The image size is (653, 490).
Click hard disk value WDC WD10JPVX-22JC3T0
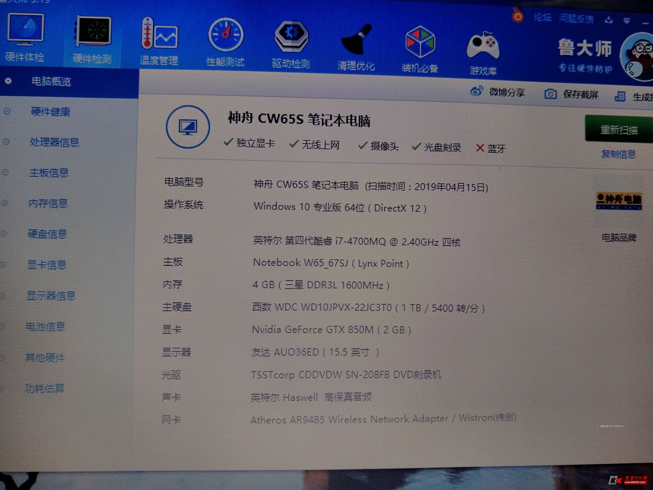[368, 308]
